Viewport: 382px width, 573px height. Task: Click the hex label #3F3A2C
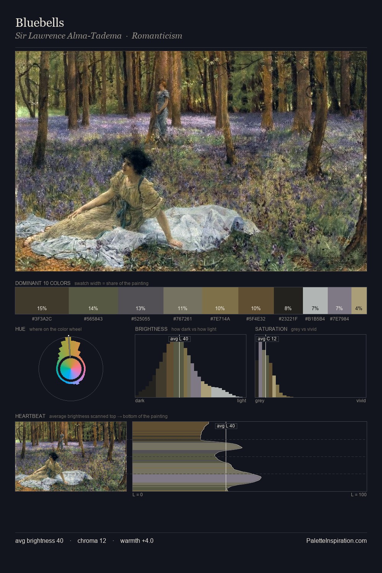42,319
